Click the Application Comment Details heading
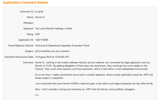160x100 pixels. point(25,3)
